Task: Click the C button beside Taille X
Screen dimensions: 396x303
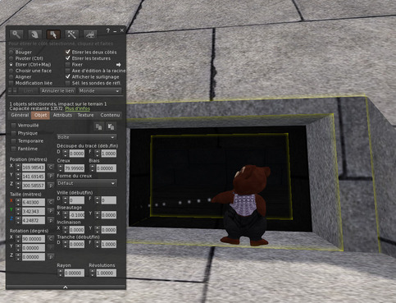Action: coord(51,202)
